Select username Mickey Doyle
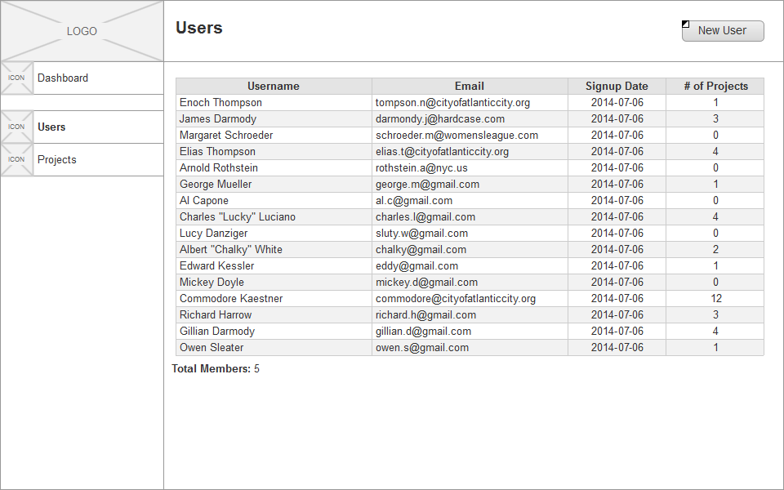 click(x=212, y=282)
